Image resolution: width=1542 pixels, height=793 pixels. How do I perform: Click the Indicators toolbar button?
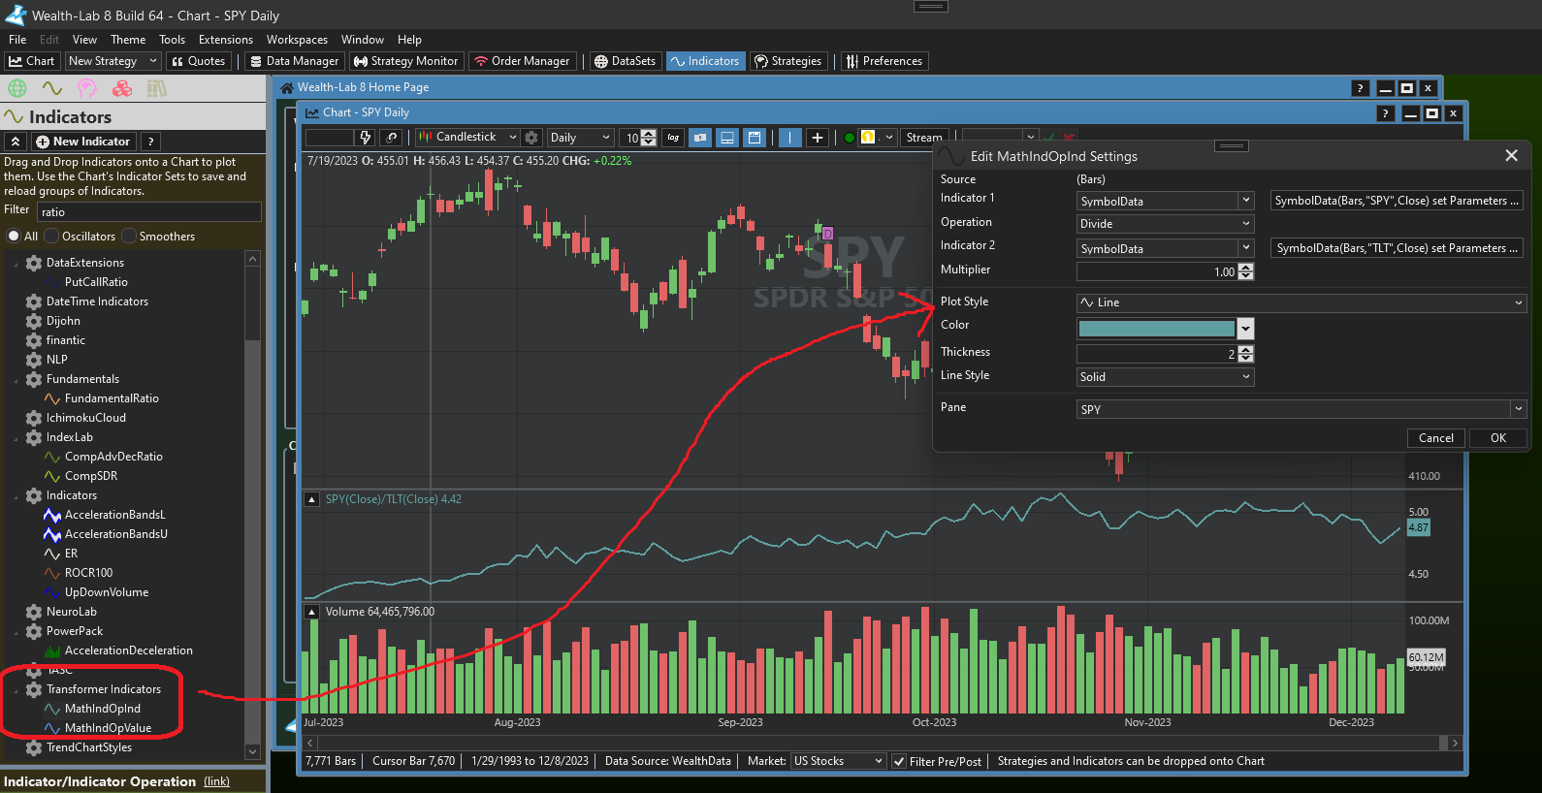[x=704, y=61]
